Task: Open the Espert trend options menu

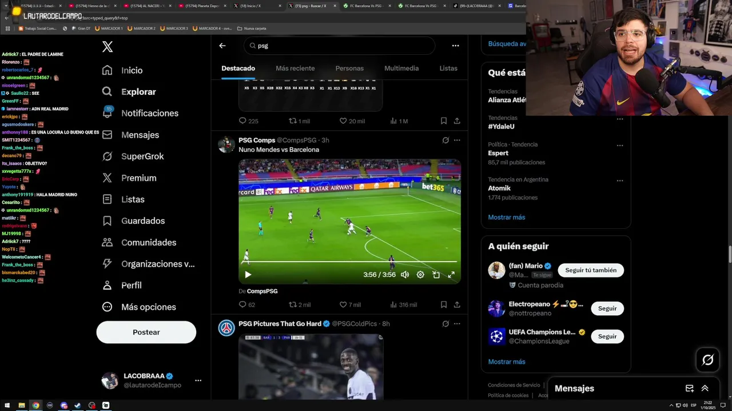Action: tap(620, 146)
